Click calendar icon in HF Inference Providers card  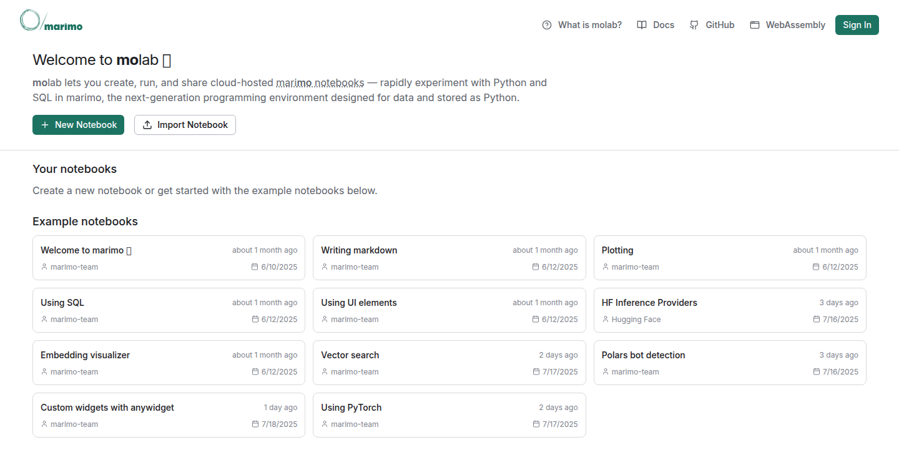817,320
